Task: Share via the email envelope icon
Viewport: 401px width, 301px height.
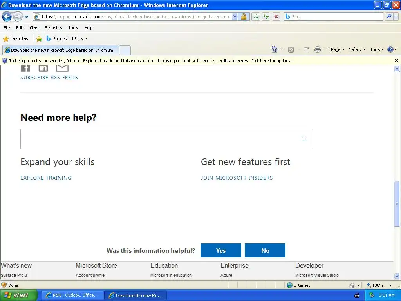Action: 62,68
